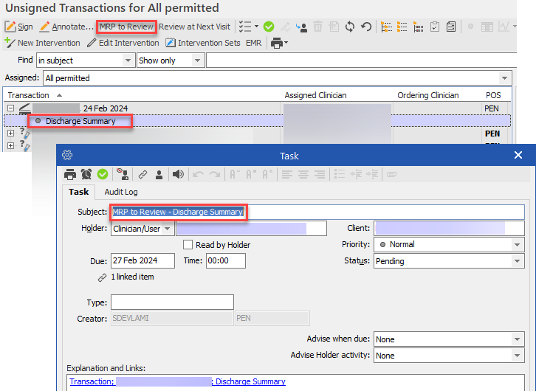The height and width of the screenshot is (391, 536).
Task: Click the green checkmark in Task toolbar
Action: click(103, 174)
